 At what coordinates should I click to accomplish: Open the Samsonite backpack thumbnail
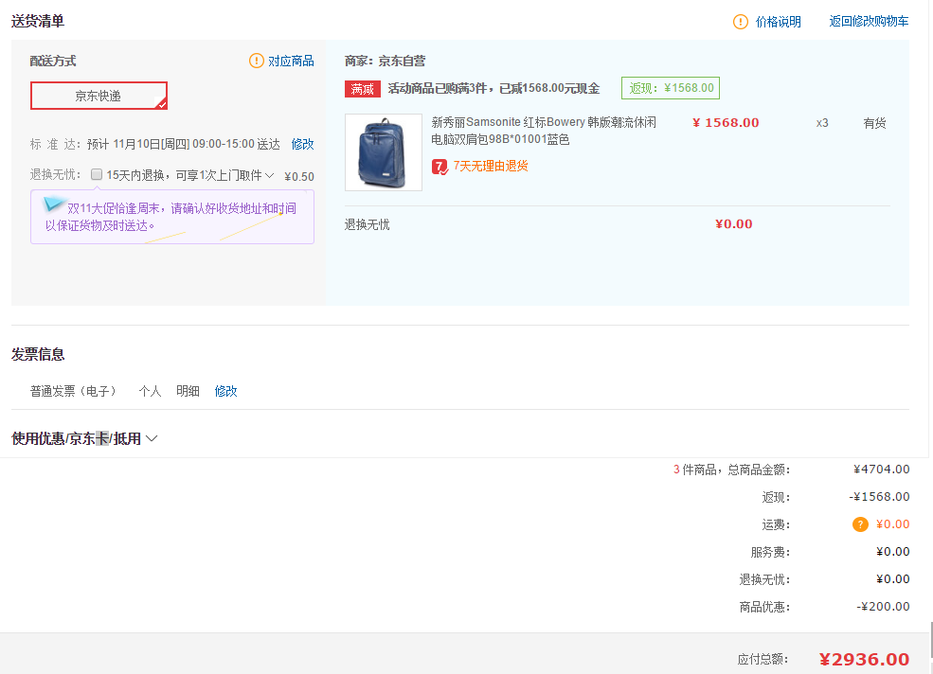[x=384, y=152]
